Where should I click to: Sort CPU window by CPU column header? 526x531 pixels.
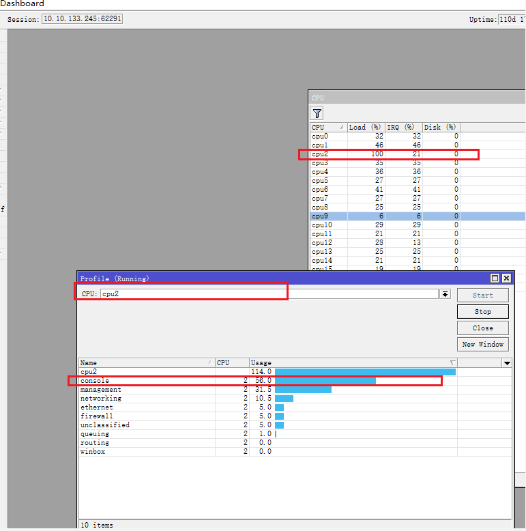pos(328,128)
